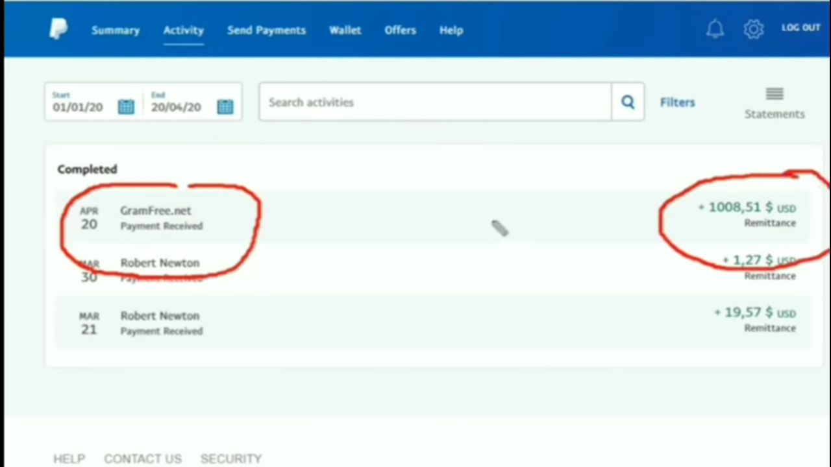This screenshot has width=831, height=467.
Task: Select the + 1,27 $ amount
Action: [x=759, y=260]
